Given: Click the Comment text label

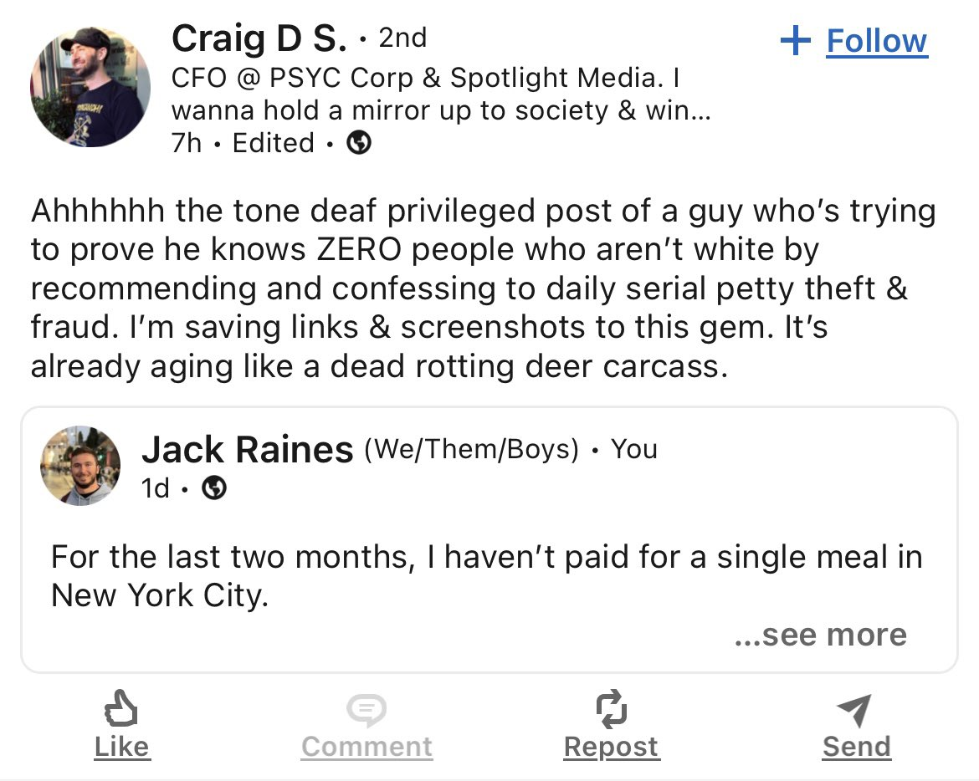Looking at the screenshot, I should tap(366, 747).
